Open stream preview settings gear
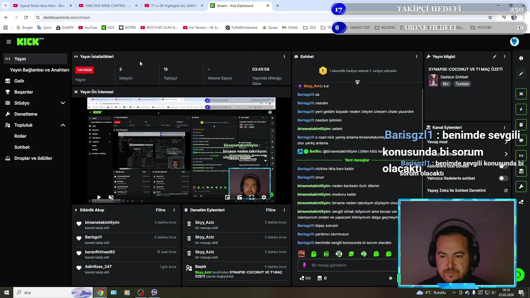The height and width of the screenshot is (298, 530). 264,197
